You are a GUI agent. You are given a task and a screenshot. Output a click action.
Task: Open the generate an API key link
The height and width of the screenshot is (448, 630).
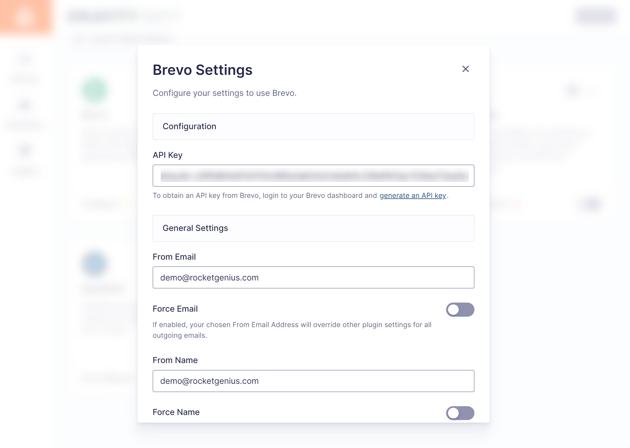pos(413,196)
